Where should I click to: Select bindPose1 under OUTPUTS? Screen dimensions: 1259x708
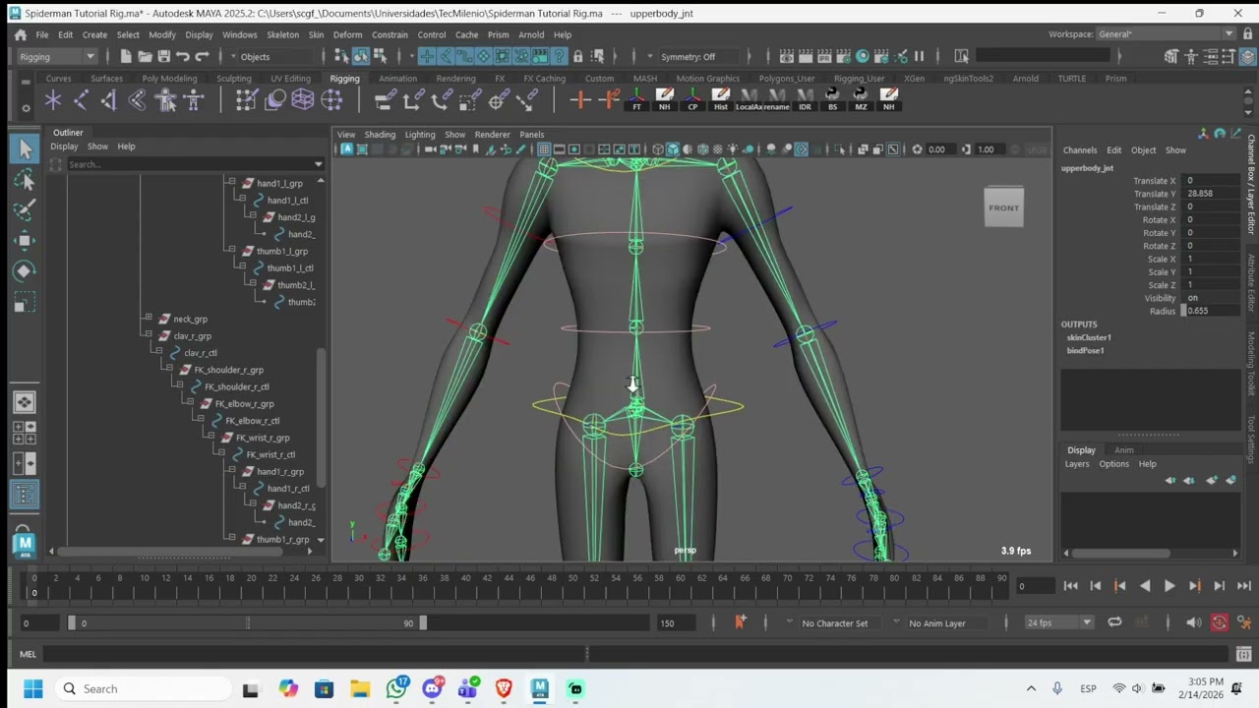click(x=1085, y=350)
